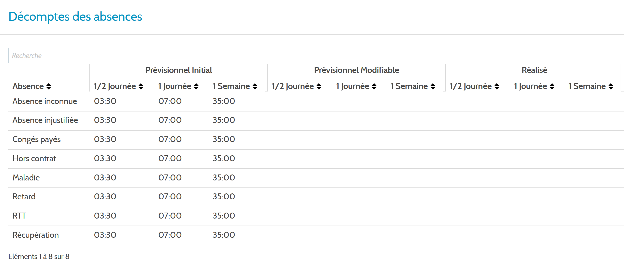Select the Retard row
624x266 pixels.
pos(316,197)
